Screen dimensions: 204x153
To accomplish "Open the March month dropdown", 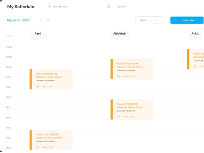I will pyautogui.click(x=150, y=20).
